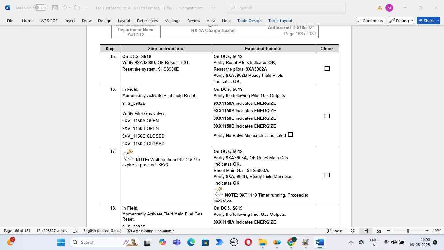Screen dimensions: 444x250
Task: Click the Save icon in title bar
Action: click(55, 8)
